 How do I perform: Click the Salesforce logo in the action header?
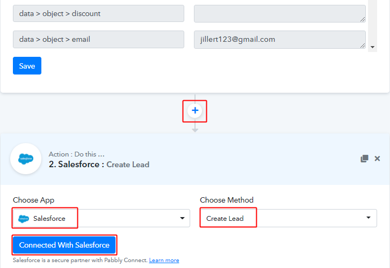[x=26, y=159]
